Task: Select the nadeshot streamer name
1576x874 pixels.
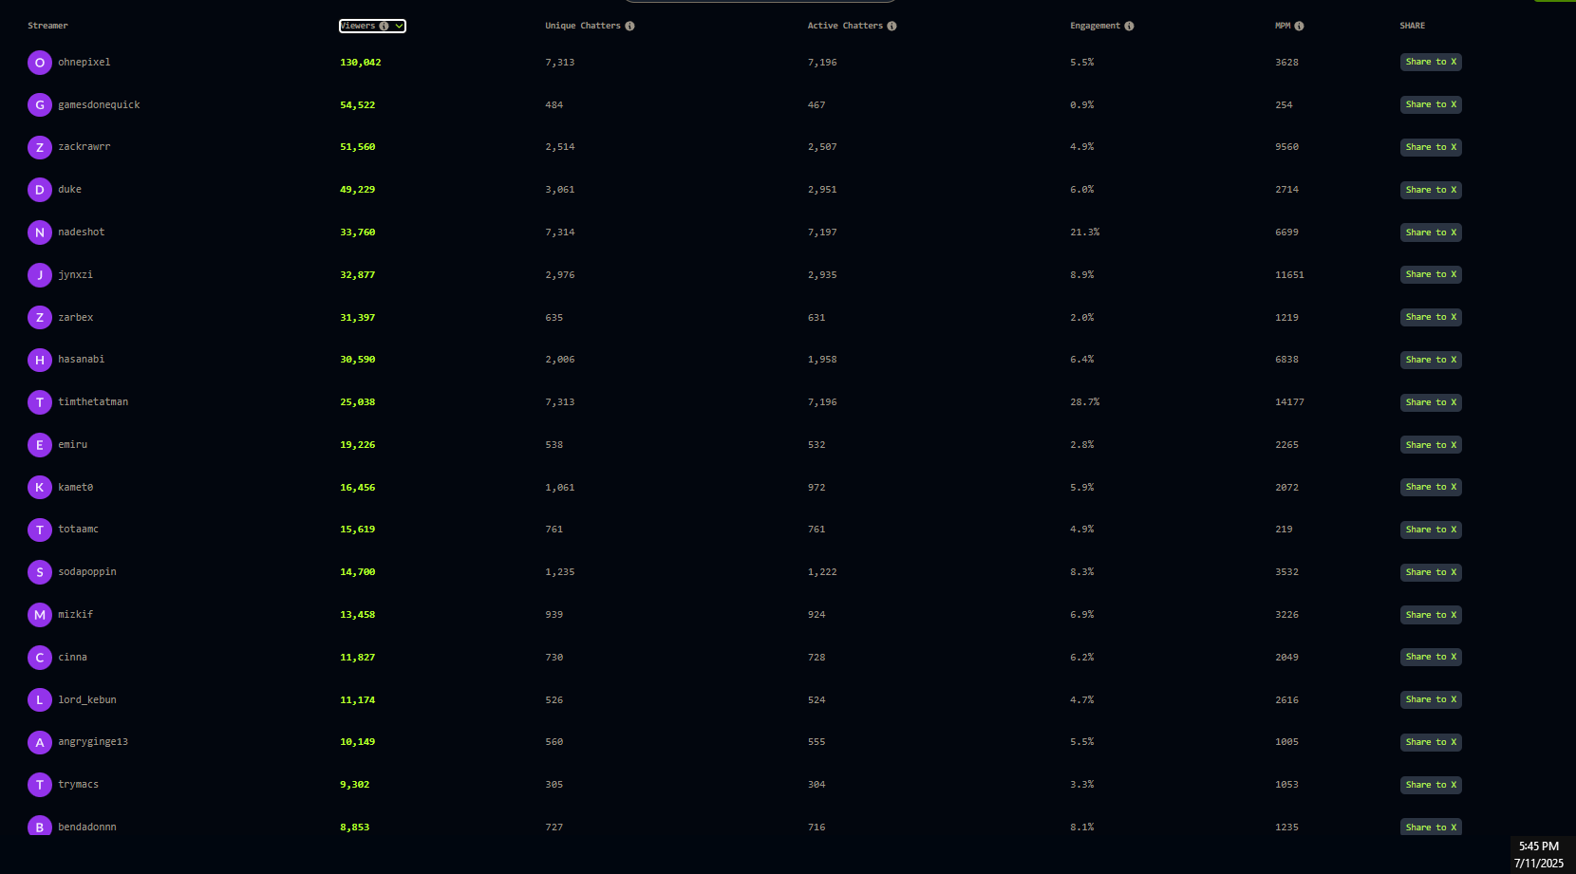Action: 82,232
